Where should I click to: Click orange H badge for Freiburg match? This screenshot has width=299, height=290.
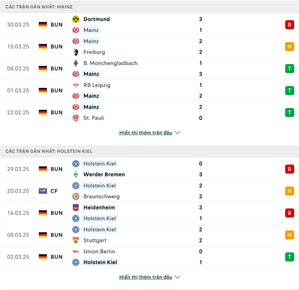[x=289, y=47]
